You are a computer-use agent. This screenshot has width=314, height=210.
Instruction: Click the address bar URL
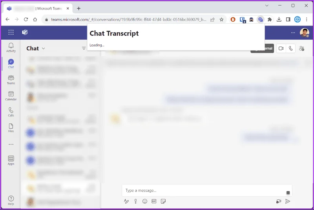pos(128,19)
